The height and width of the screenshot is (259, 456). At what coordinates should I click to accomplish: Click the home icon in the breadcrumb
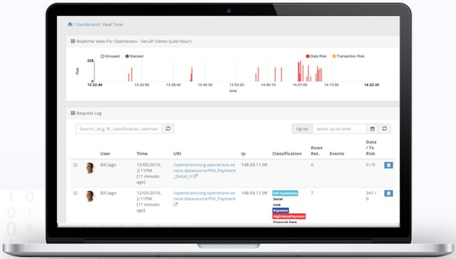(x=71, y=24)
